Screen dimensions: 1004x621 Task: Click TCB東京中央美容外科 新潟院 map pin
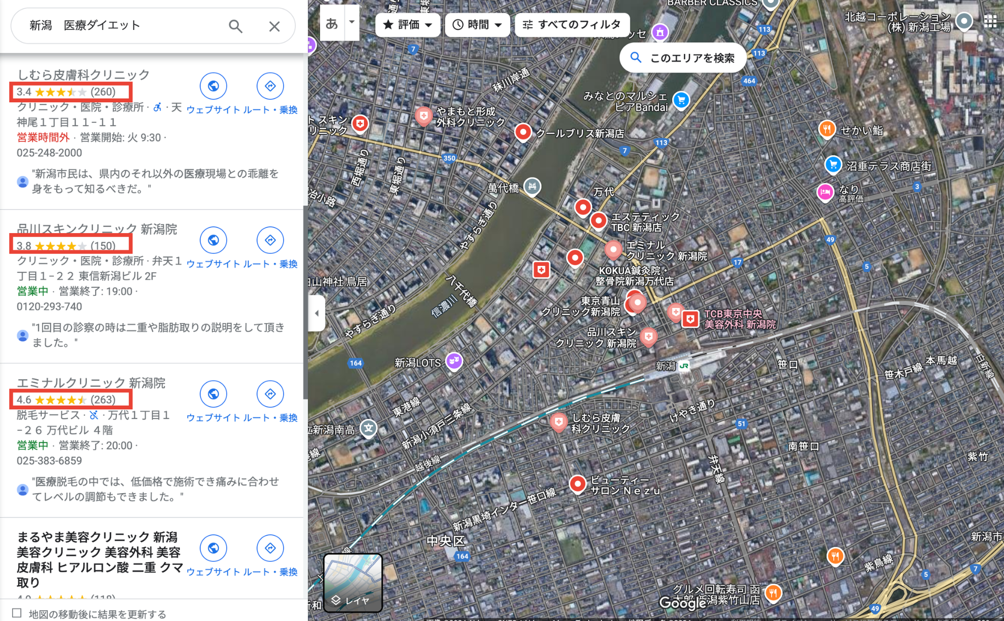point(690,320)
